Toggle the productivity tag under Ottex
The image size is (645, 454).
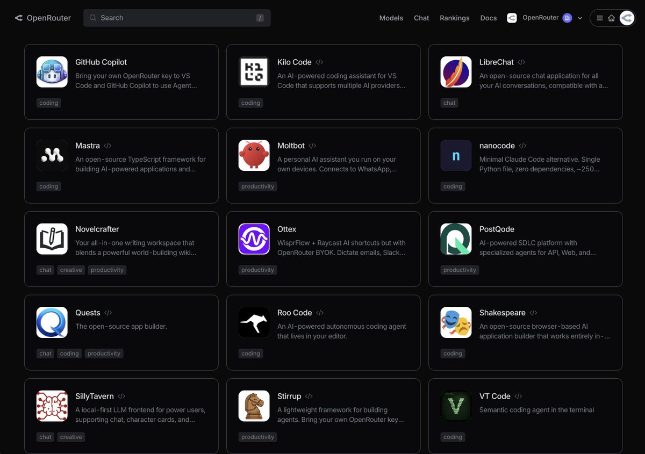tap(257, 270)
